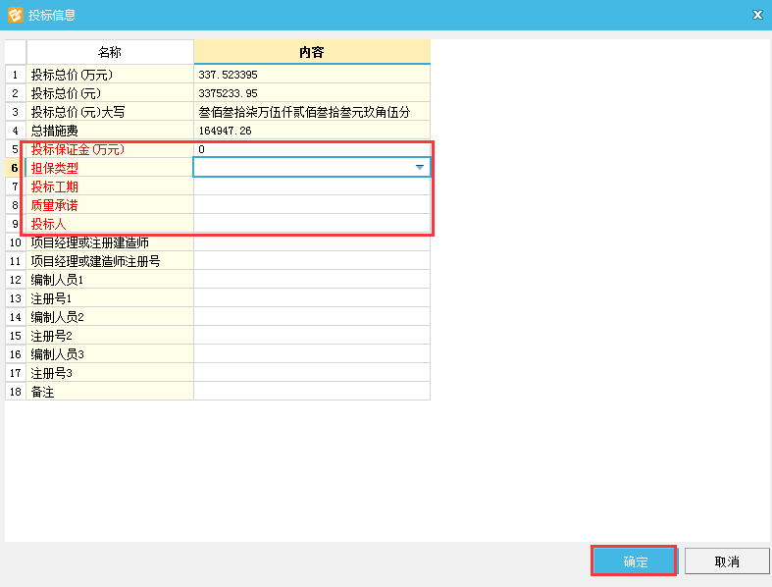Click the app logo icon in title bar

click(x=15, y=15)
